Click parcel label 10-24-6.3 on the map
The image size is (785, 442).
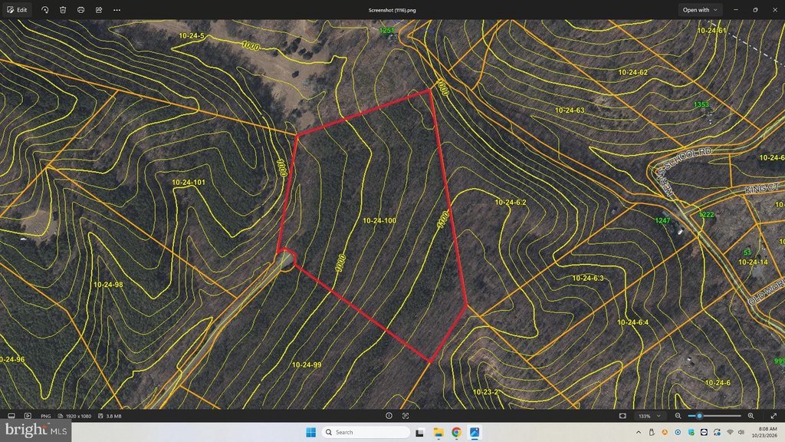(588, 278)
